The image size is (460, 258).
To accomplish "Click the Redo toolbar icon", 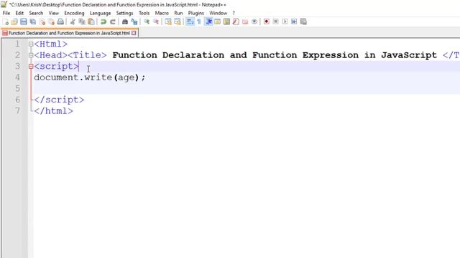I will coord(113,21).
